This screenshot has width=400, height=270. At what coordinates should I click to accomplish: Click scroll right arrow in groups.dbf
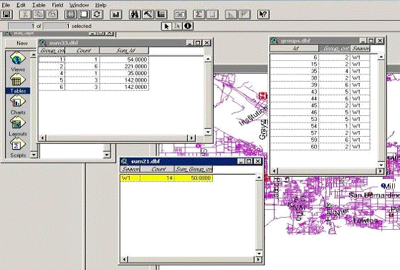point(381,171)
